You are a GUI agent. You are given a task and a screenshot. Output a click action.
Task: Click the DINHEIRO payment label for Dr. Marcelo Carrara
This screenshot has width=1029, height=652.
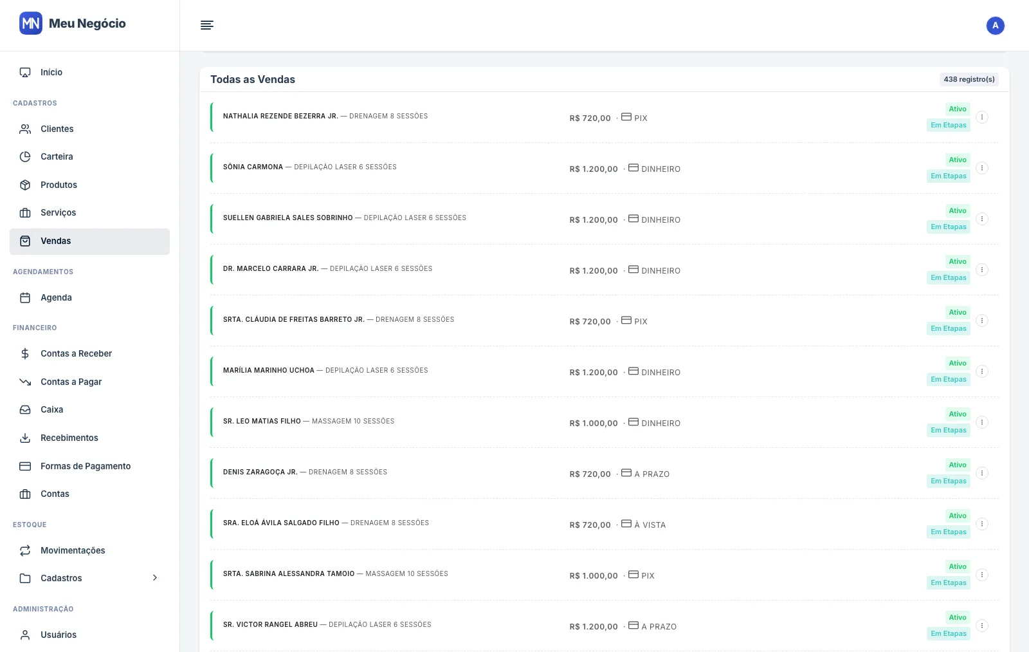pos(661,271)
